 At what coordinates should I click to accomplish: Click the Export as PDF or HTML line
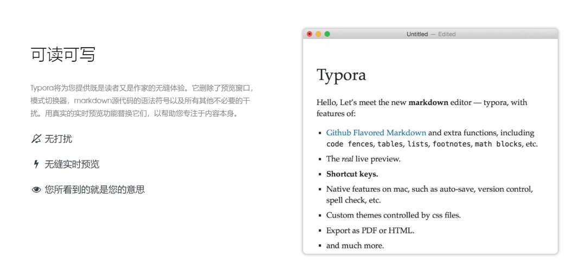pyautogui.click(x=370, y=231)
